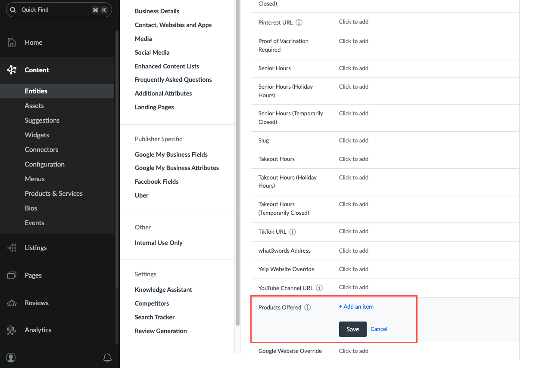Show info tooltip for Pinterest URL

click(299, 22)
